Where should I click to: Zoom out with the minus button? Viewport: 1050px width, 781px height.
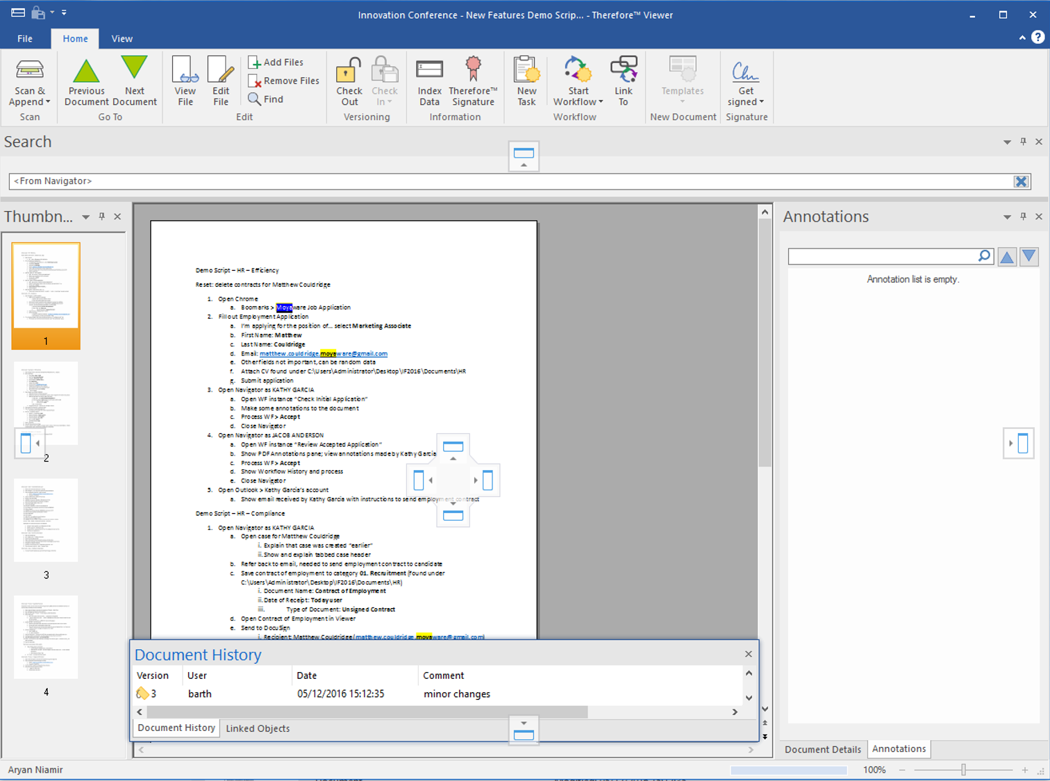tap(902, 770)
